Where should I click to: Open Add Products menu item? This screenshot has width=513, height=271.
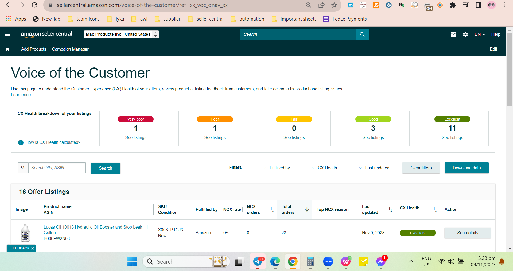(x=34, y=49)
